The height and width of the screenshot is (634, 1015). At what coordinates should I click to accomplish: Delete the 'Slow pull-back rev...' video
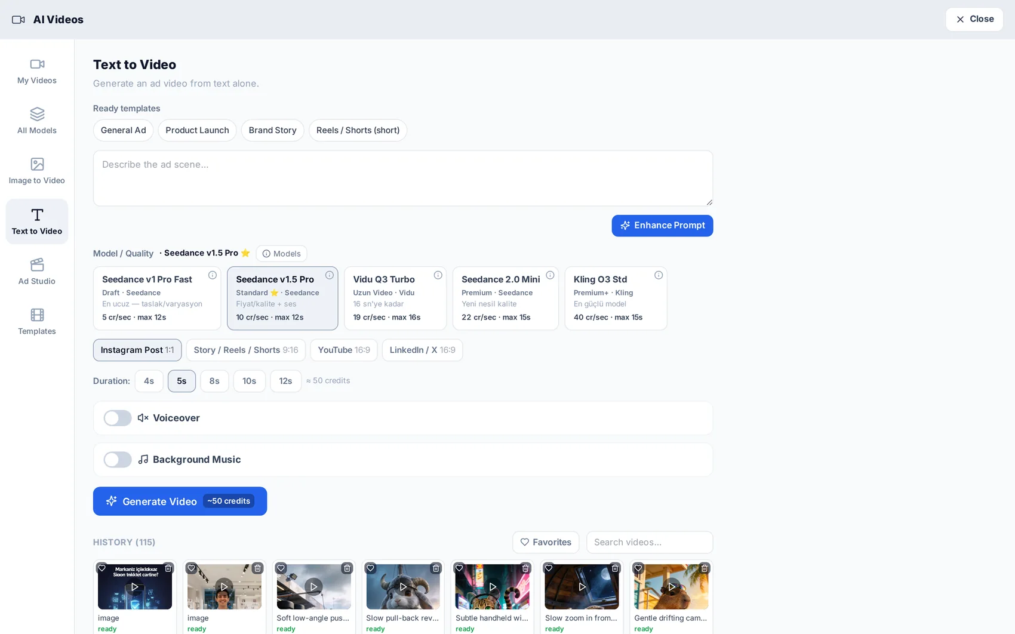coord(436,568)
